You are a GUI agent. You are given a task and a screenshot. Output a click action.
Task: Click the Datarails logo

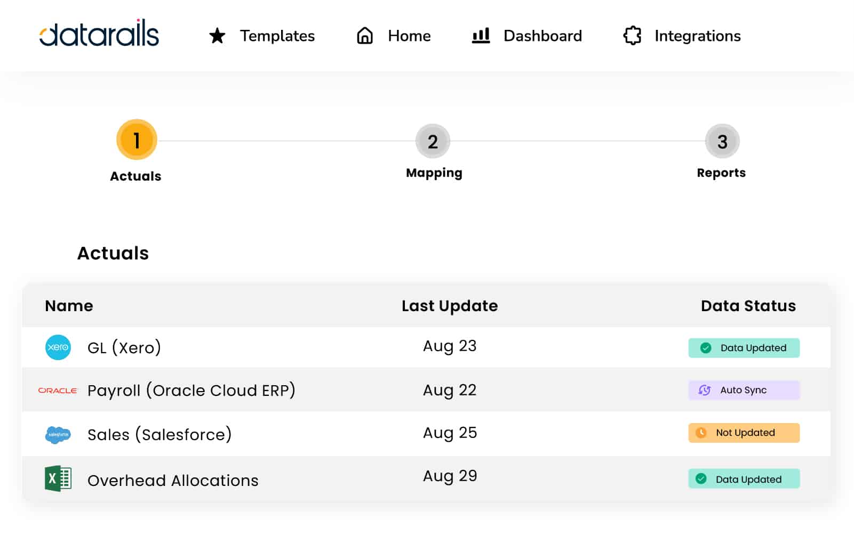tap(99, 35)
